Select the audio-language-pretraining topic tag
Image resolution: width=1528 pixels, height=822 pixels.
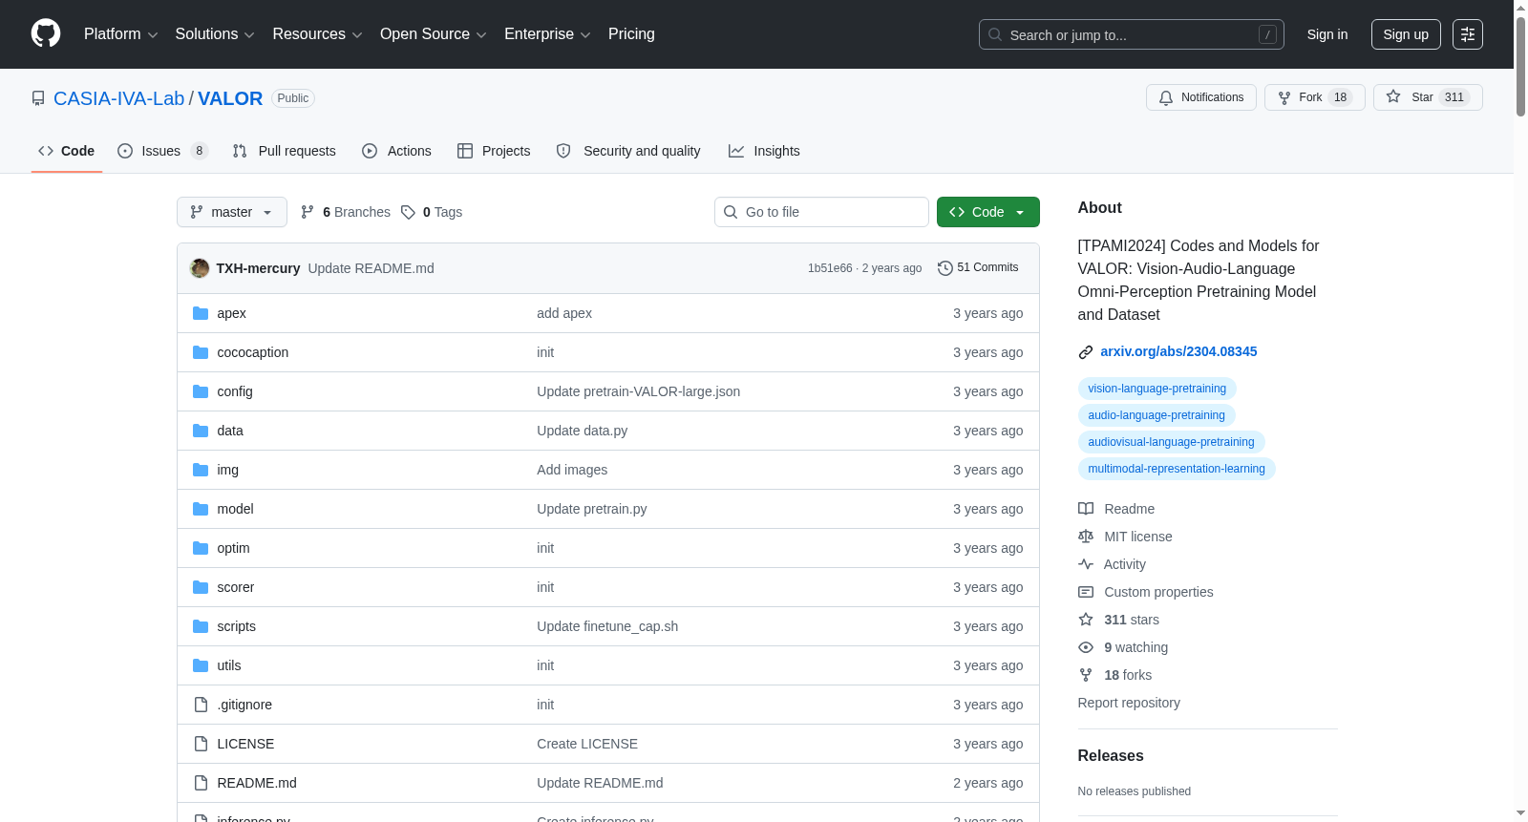tap(1157, 415)
